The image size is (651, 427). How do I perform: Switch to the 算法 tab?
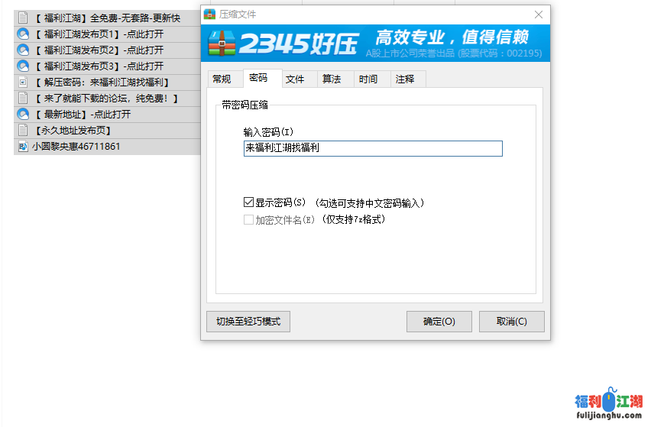click(x=332, y=79)
